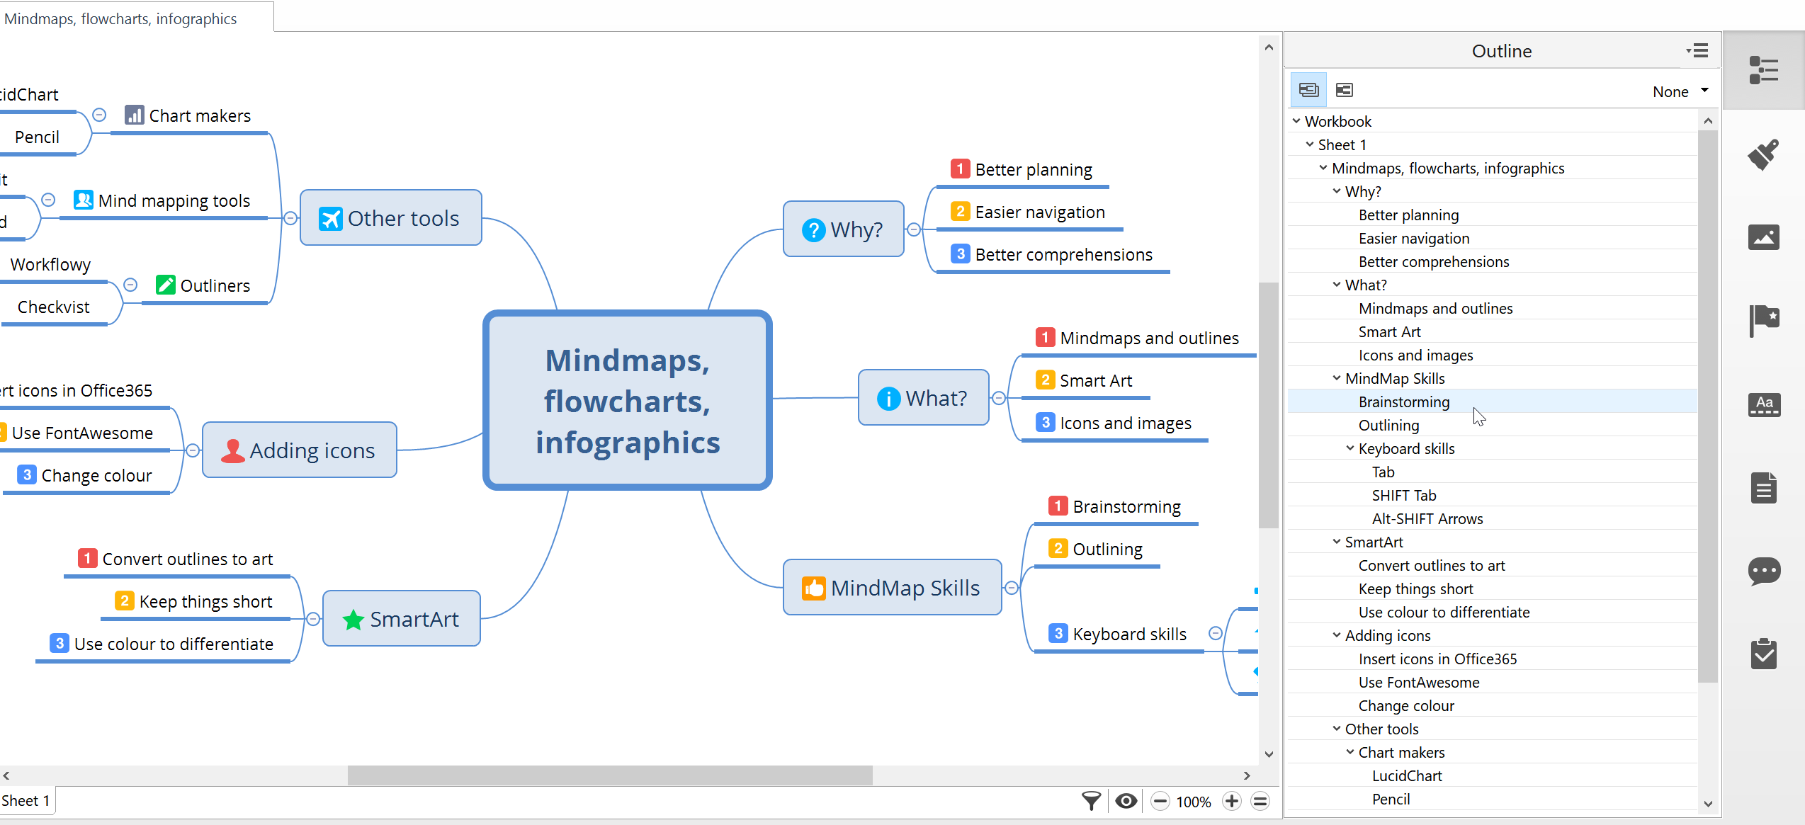Click the zoom in plus icon
Viewport: 1805px width, 825px height.
[1232, 802]
